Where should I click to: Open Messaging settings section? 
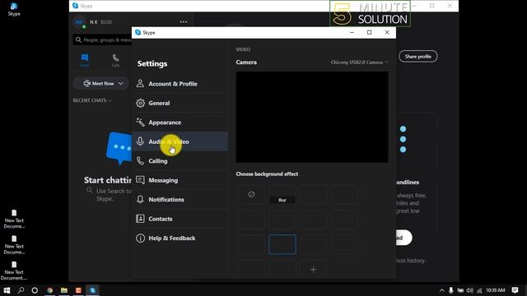tap(180, 180)
